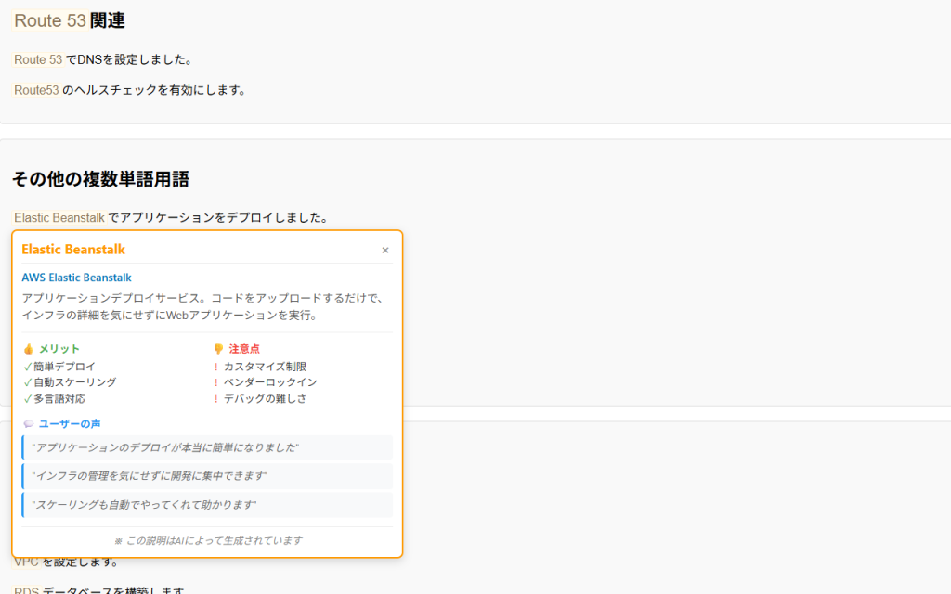
Task: Click the highlighted VPC term
Action: pos(26,562)
